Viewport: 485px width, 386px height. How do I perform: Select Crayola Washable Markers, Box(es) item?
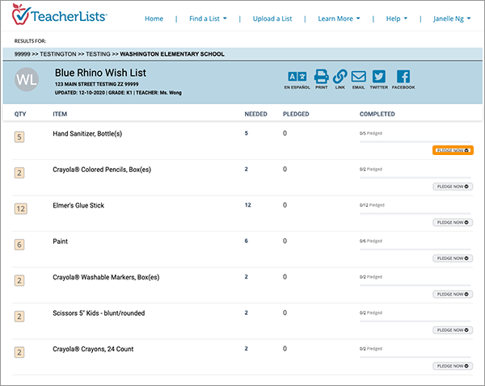tap(106, 277)
